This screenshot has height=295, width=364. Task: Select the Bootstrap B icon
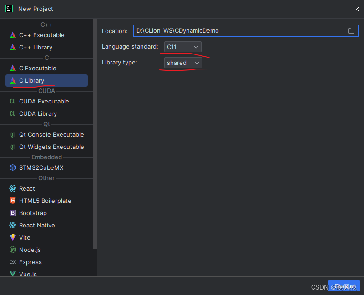13,213
